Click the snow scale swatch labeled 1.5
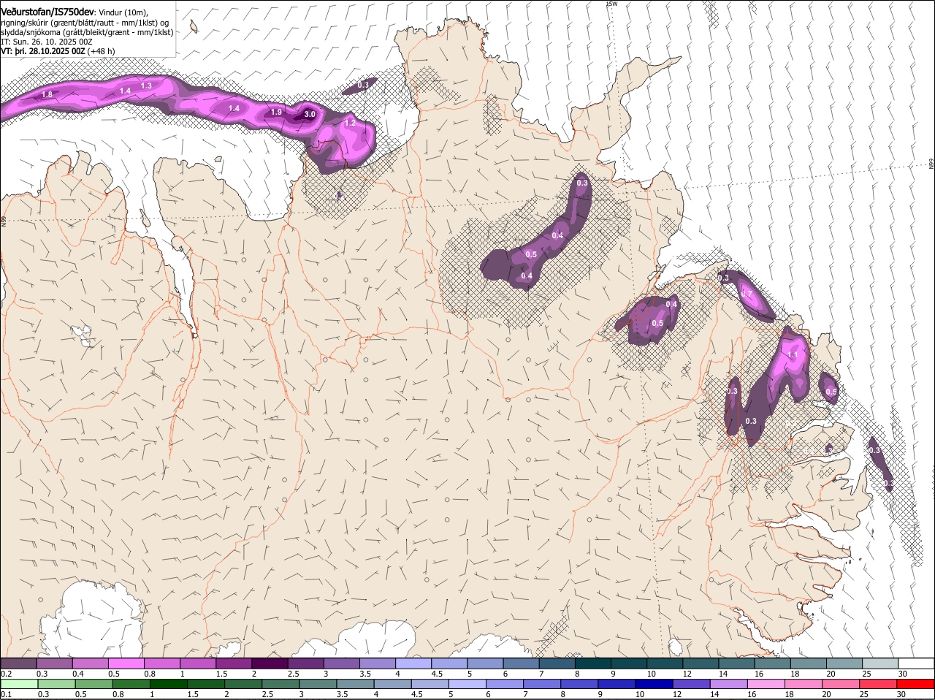935x700 pixels. point(234,663)
